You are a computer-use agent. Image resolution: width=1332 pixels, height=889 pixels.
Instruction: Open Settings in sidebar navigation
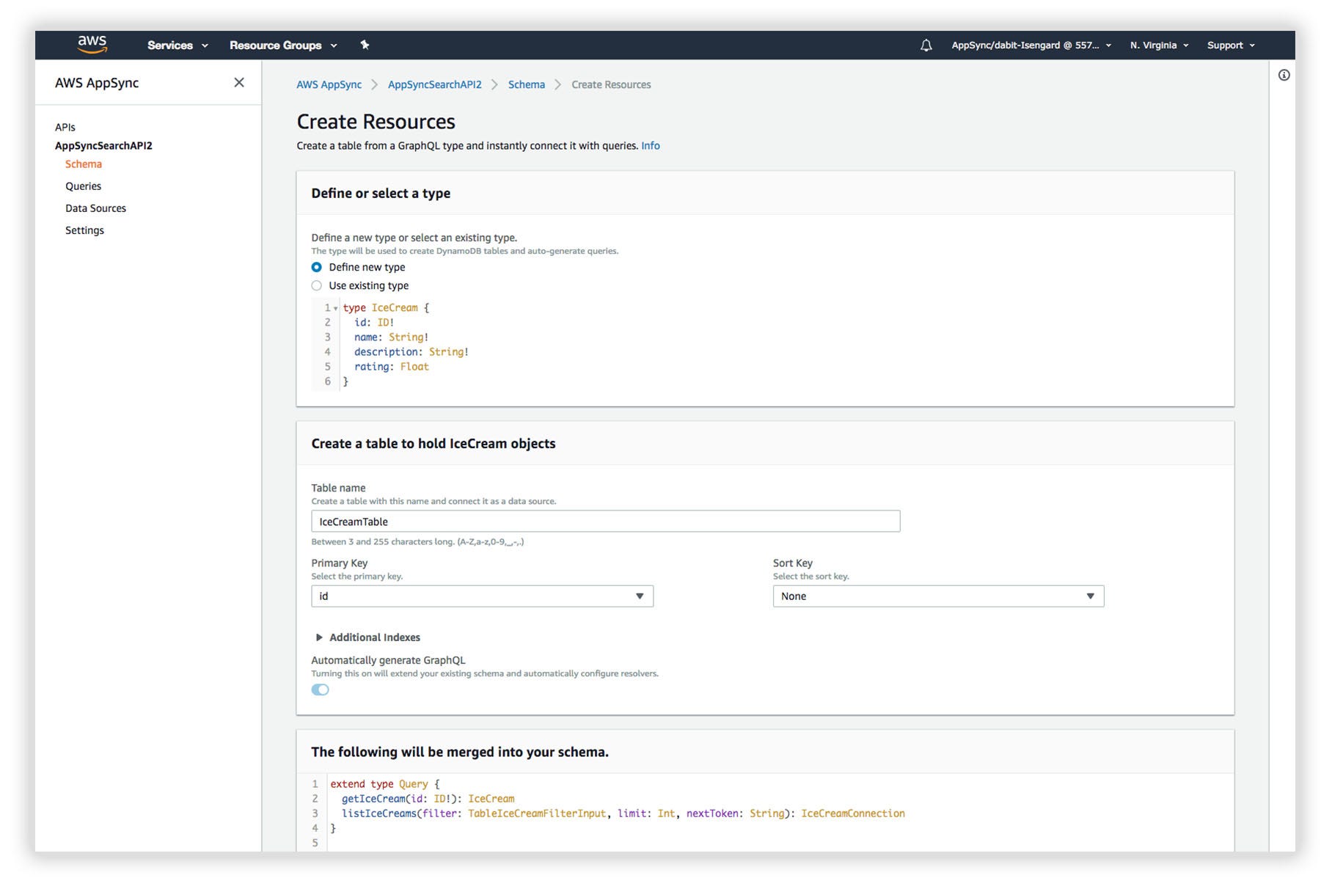(84, 230)
